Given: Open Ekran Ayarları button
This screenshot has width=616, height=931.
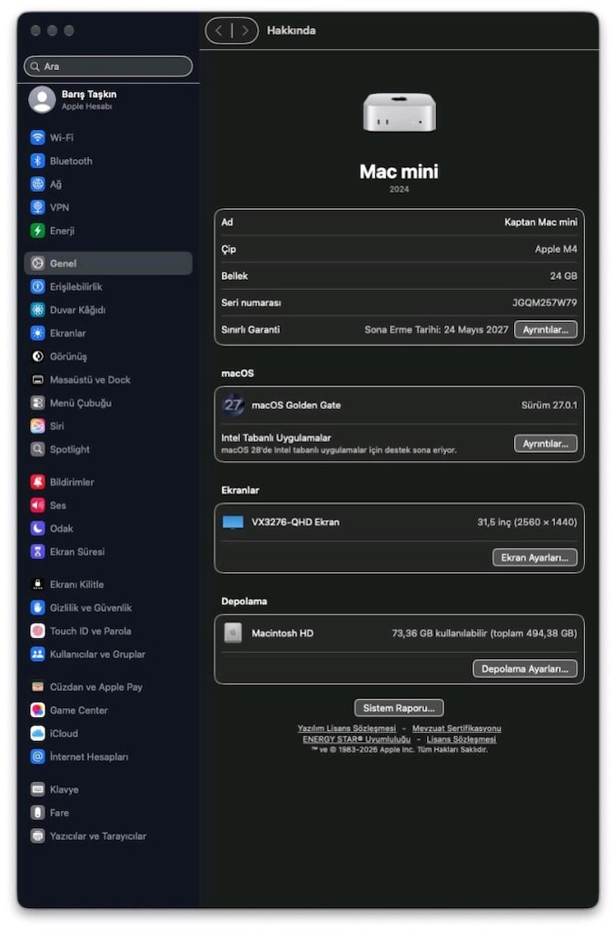Looking at the screenshot, I should pyautogui.click(x=535, y=557).
